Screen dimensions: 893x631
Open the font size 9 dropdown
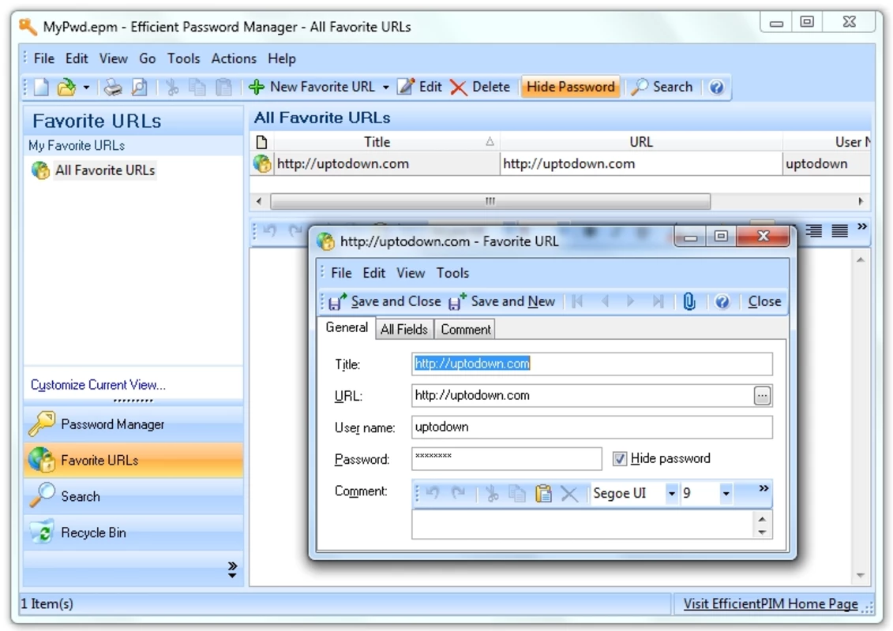726,493
